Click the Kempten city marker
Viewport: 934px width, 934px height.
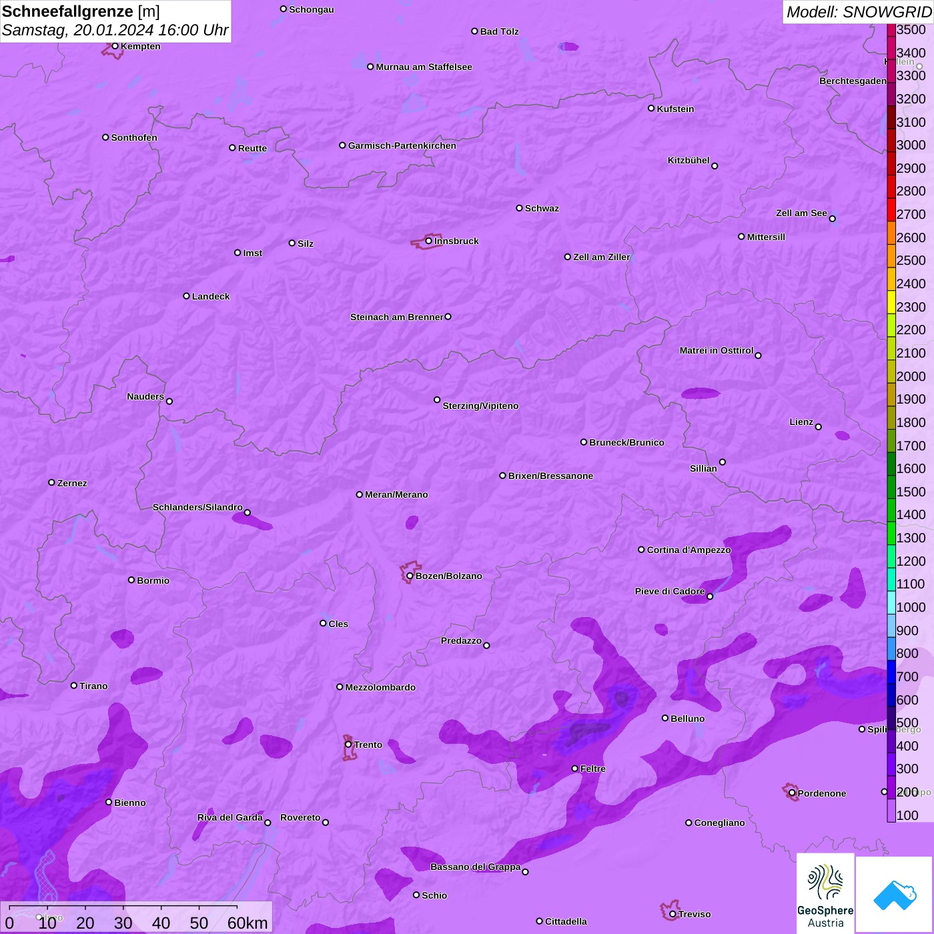(x=115, y=46)
